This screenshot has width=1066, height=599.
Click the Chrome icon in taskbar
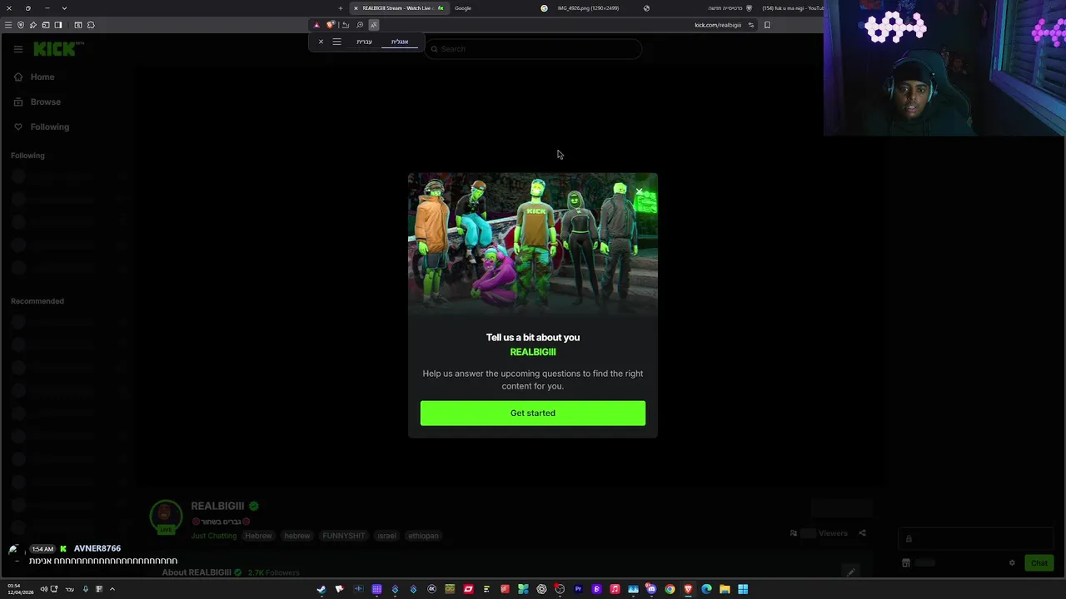coord(670,589)
